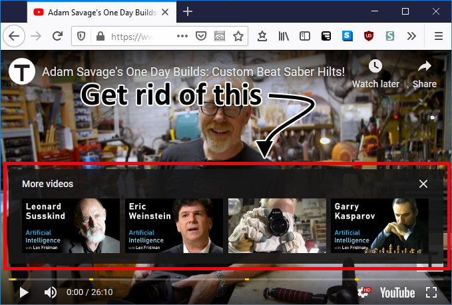Mute the video volume
This screenshot has width=452, height=305.
point(51,292)
